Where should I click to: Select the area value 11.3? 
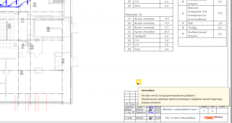tap(166, 23)
